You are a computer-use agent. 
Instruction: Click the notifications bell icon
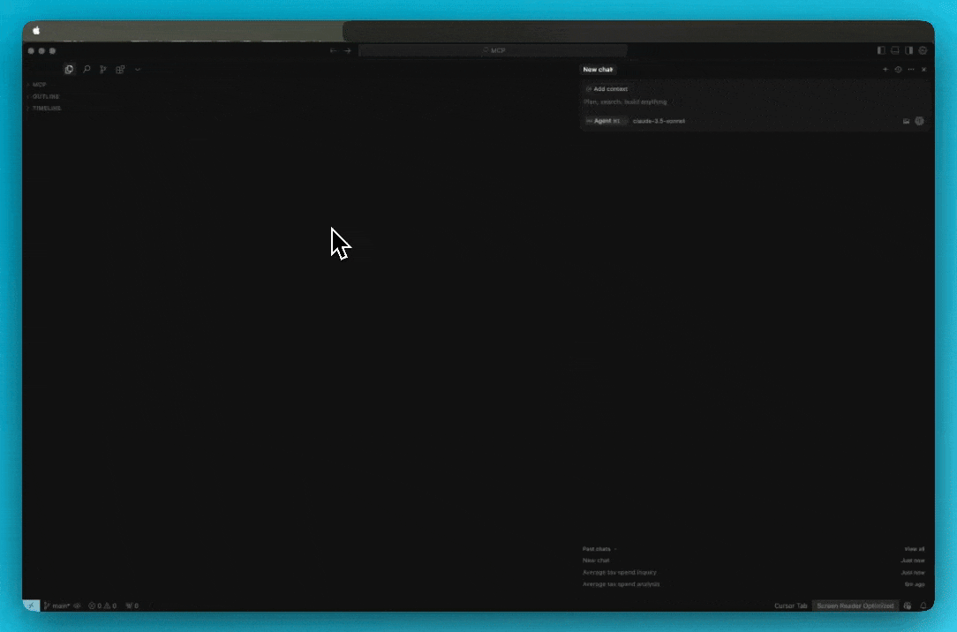pos(923,606)
